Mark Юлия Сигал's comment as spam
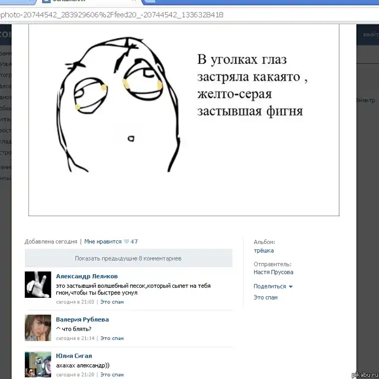 pyautogui.click(x=112, y=374)
